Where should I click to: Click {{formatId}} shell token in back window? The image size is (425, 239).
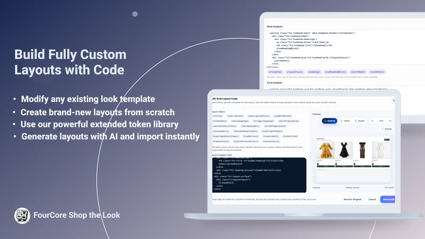[275, 72]
